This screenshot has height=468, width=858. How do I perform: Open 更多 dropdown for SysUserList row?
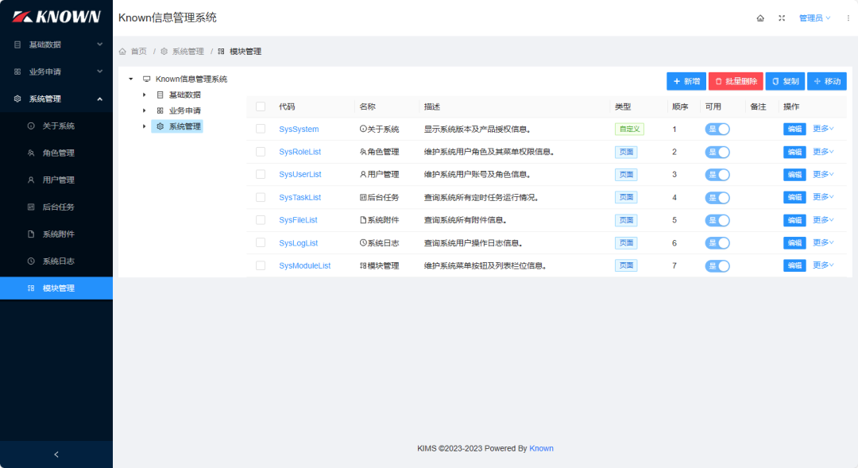[x=823, y=174]
